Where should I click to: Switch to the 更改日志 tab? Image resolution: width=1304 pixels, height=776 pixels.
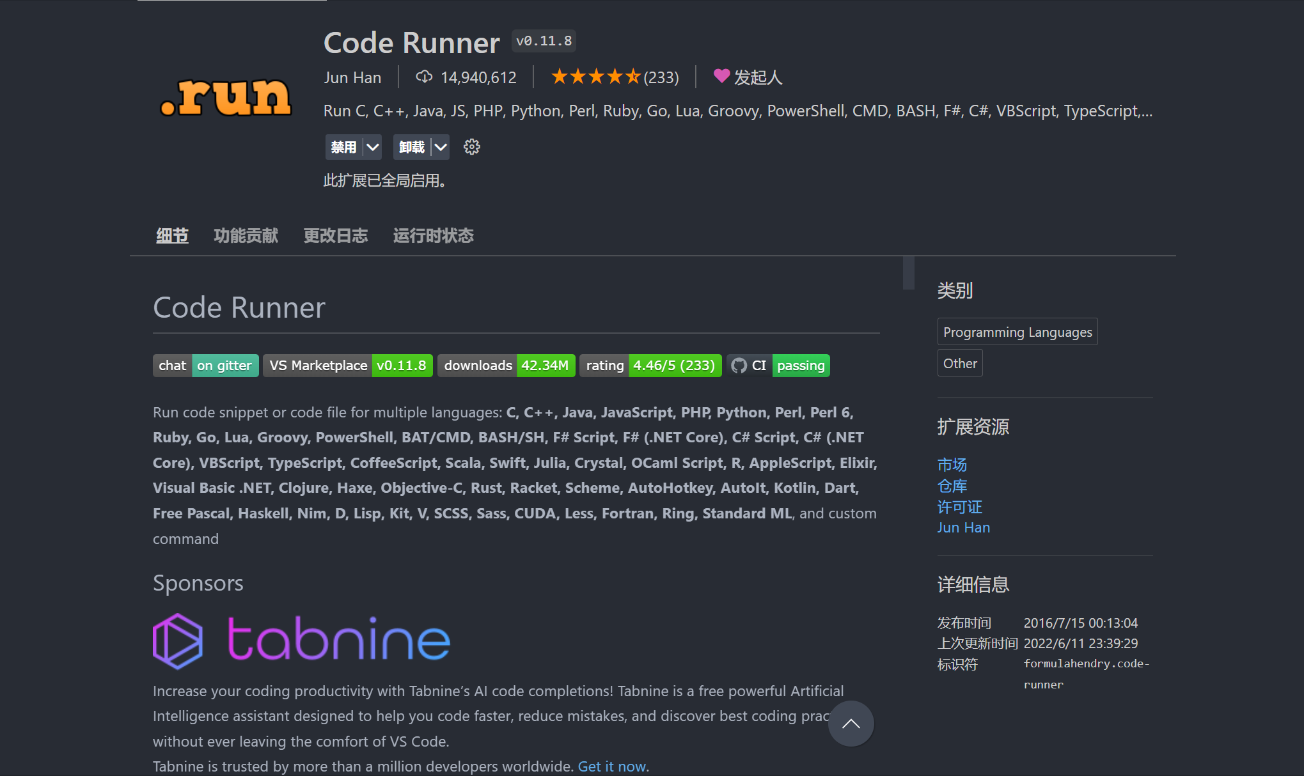coord(336,235)
